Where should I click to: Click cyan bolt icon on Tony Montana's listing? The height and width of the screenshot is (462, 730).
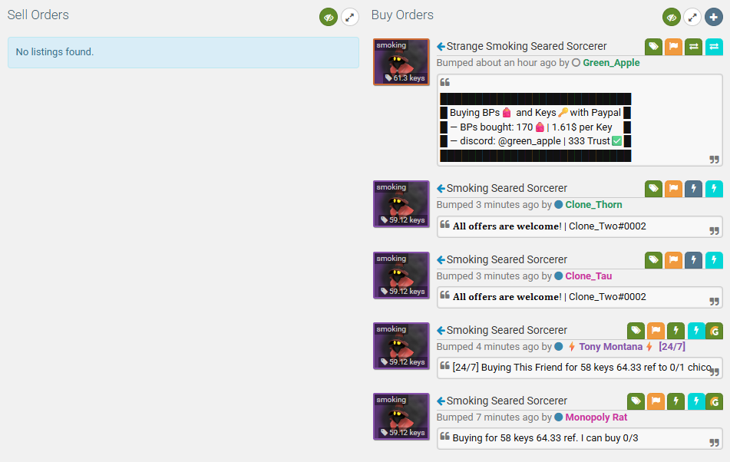[x=696, y=330]
